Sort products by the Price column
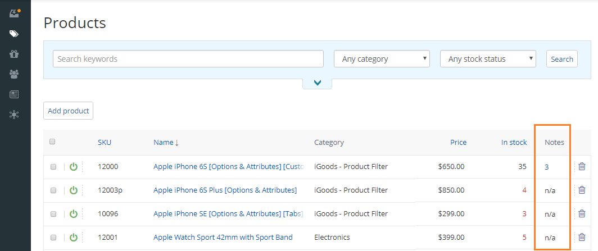The image size is (598, 251). coord(459,143)
